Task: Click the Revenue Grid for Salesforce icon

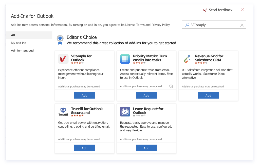Action: [x=187, y=59]
